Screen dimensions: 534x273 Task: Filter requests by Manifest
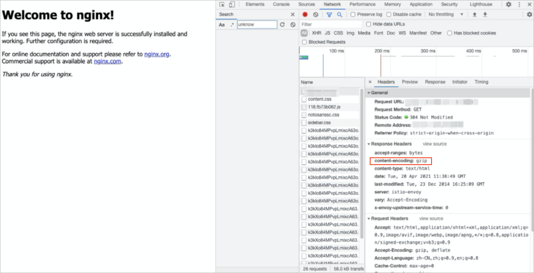[x=418, y=33]
